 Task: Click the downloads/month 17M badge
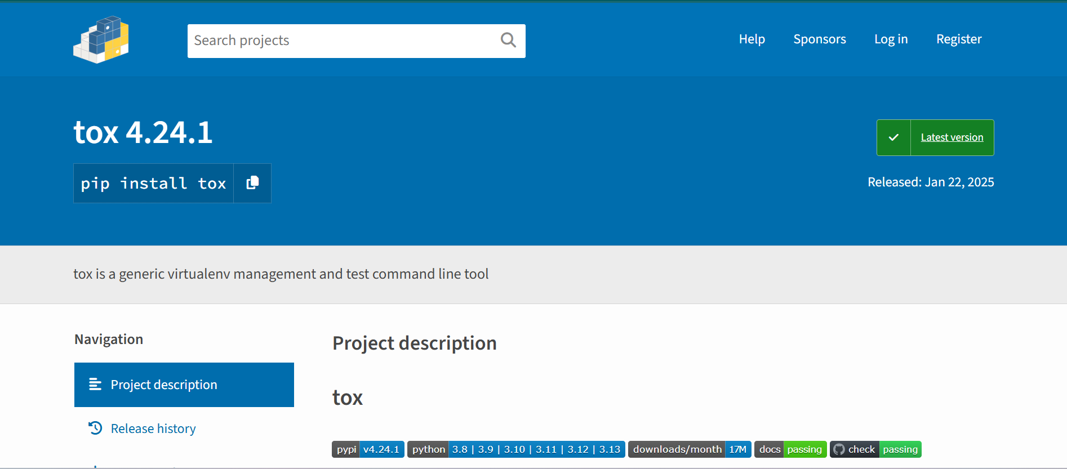[x=690, y=449]
